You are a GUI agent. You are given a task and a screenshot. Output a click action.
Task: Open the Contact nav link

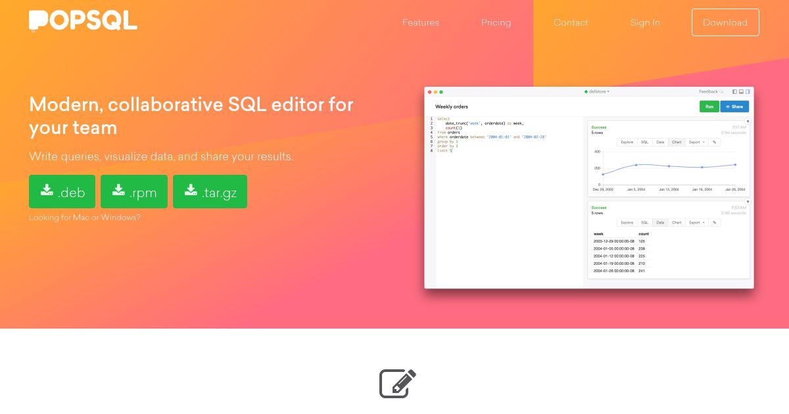pyautogui.click(x=571, y=22)
